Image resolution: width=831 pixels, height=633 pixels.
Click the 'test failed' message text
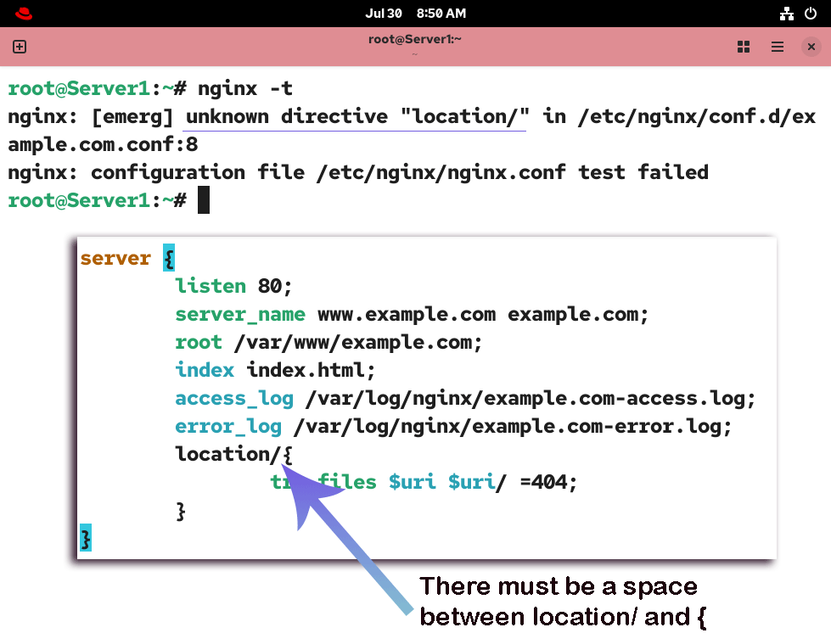pos(643,172)
